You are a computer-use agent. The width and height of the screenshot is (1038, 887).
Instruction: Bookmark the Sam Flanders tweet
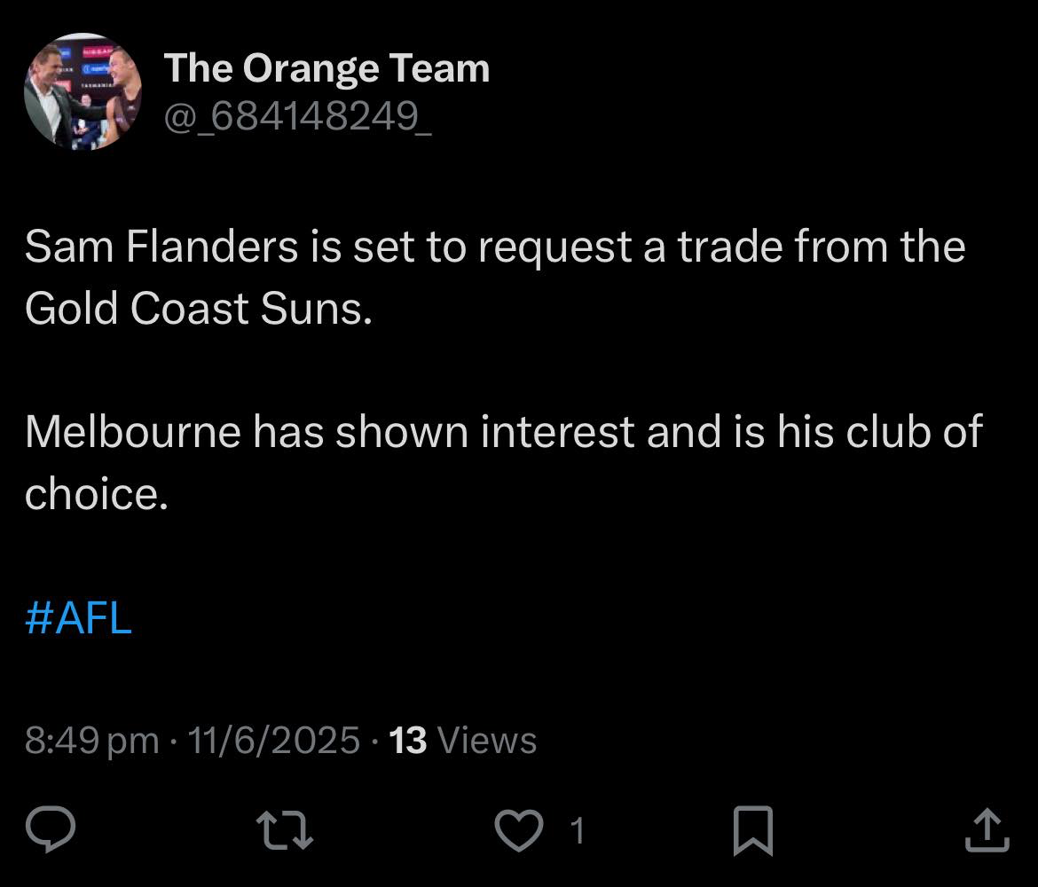[753, 831]
